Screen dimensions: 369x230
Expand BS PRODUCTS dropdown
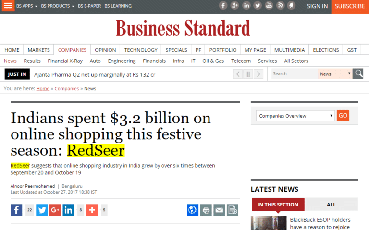58,6
